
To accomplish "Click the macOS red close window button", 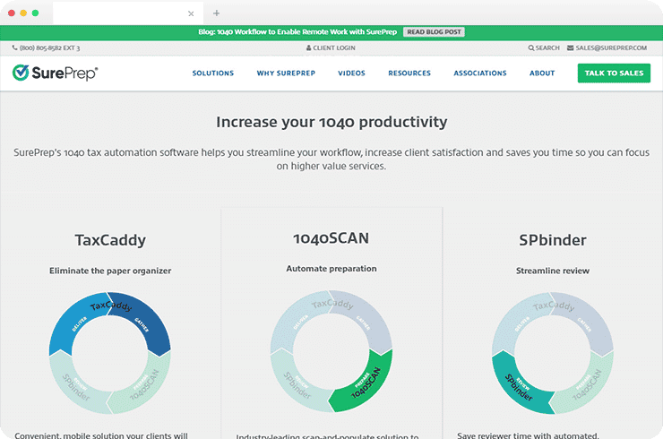I will pos(12,13).
